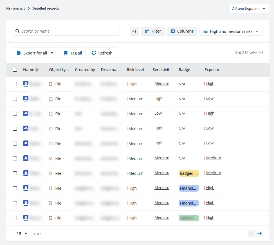Check the last row's checkbox
Screen dimensions: 274x245
pos(15,218)
